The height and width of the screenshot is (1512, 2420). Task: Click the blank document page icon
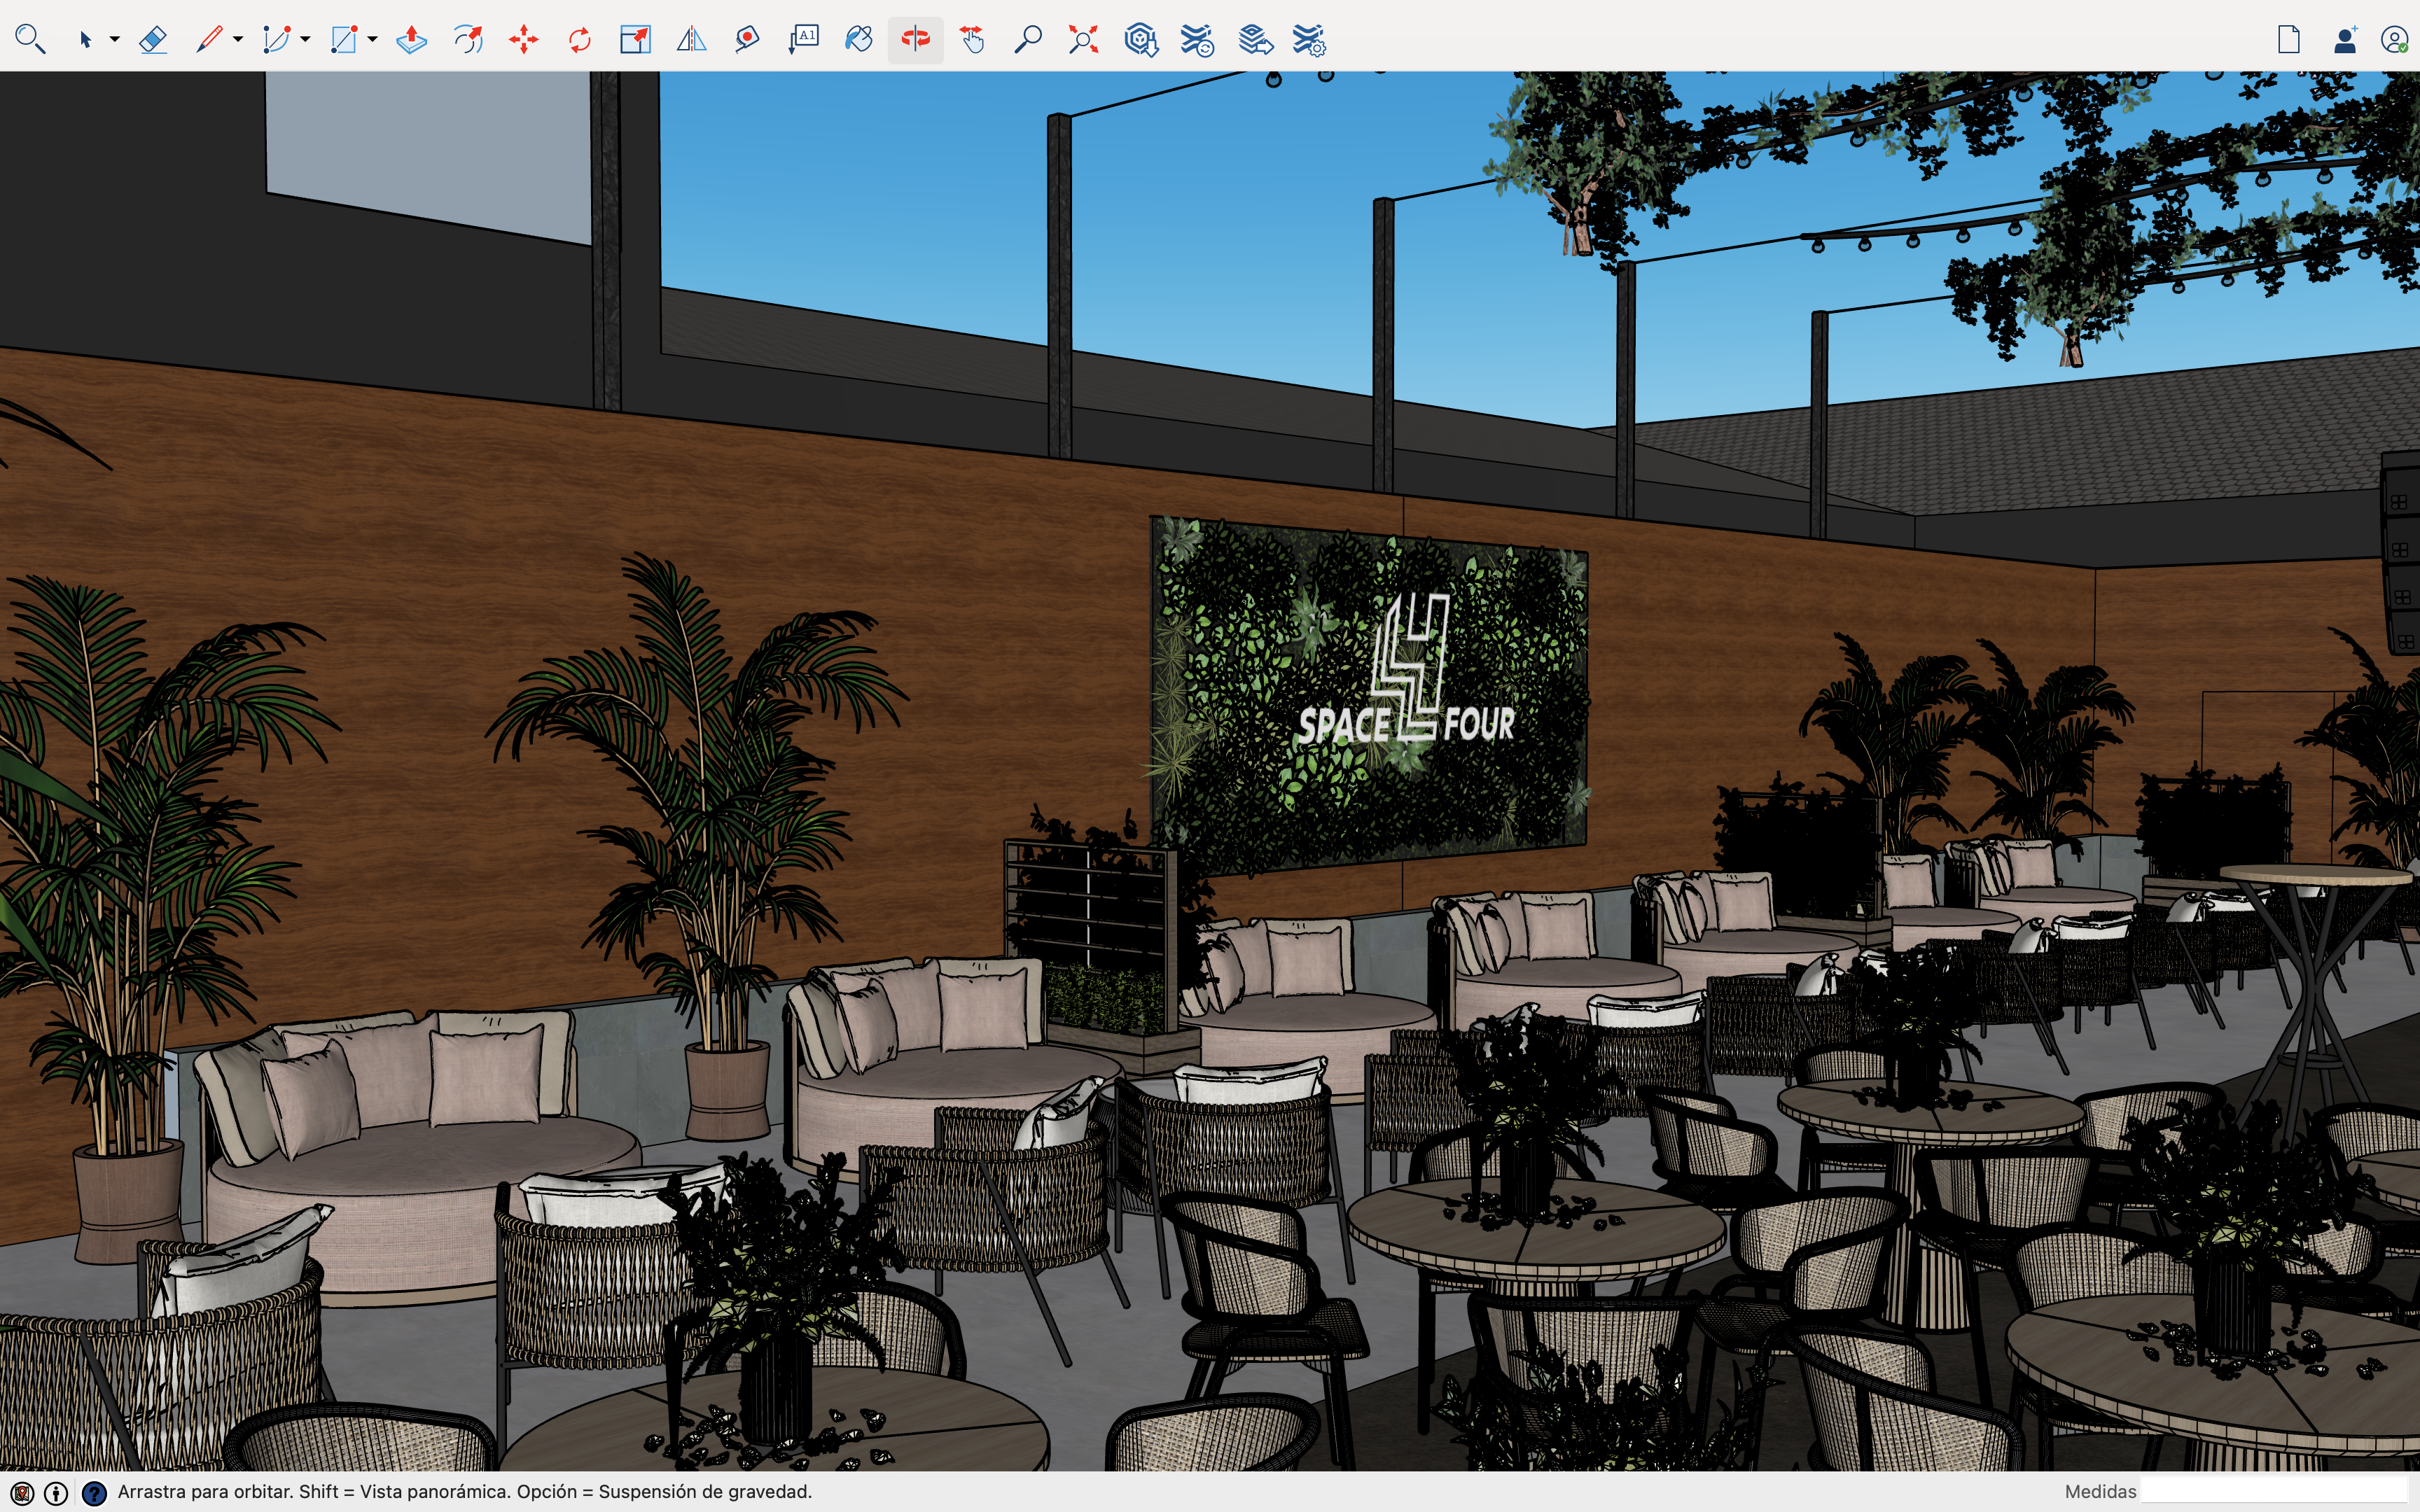(x=2288, y=40)
